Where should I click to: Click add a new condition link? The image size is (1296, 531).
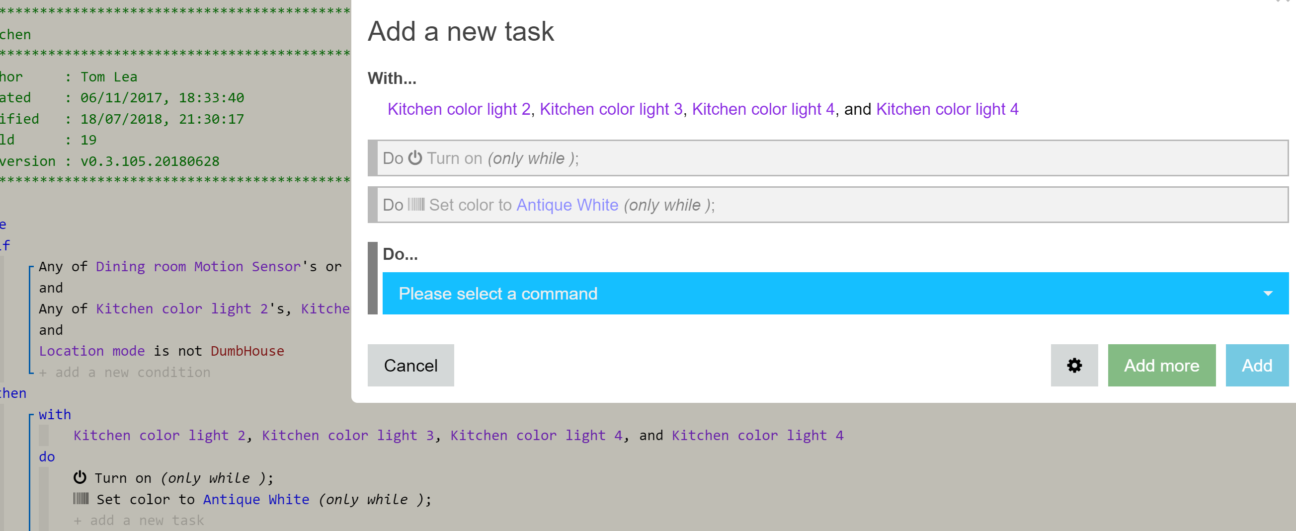pyautogui.click(x=125, y=372)
